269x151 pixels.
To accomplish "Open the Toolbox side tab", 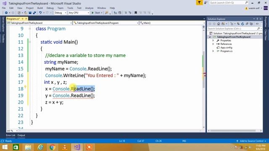I will [x=3, y=38].
